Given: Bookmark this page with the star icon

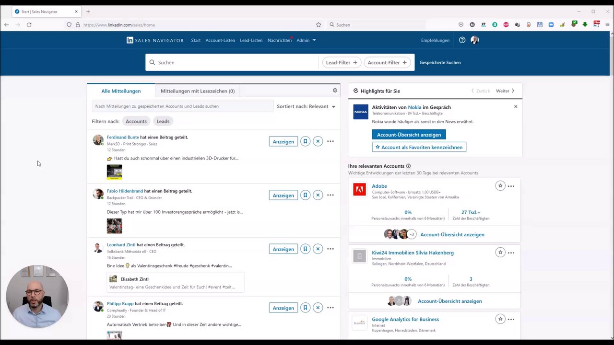Looking at the screenshot, I should point(319,25).
